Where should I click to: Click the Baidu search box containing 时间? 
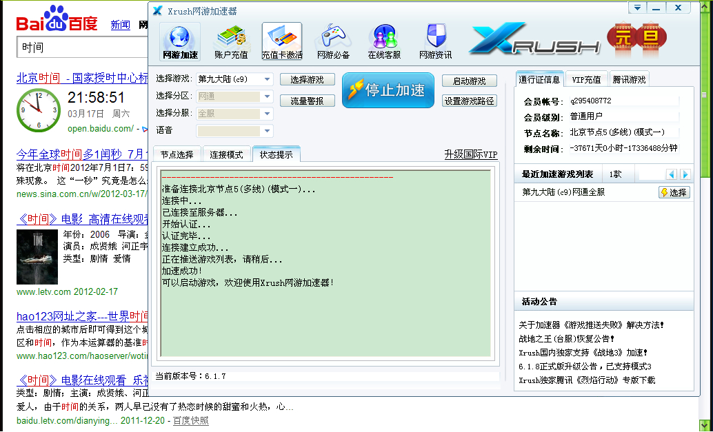(x=83, y=48)
